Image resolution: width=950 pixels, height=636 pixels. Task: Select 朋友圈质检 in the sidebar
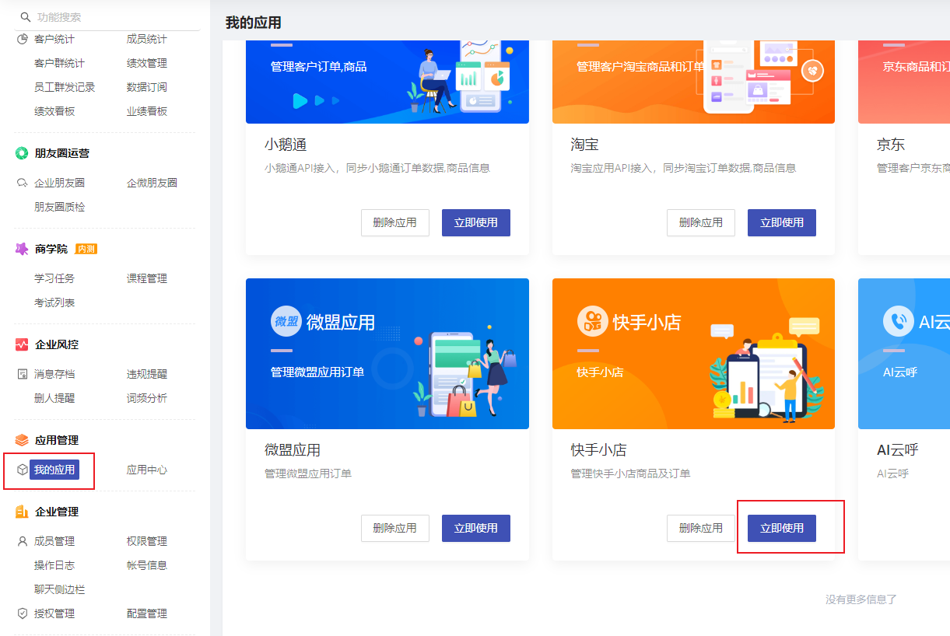tap(59, 207)
